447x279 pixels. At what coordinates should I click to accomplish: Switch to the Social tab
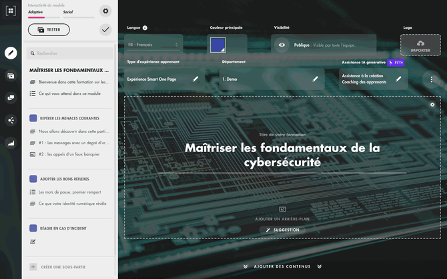coord(68,12)
